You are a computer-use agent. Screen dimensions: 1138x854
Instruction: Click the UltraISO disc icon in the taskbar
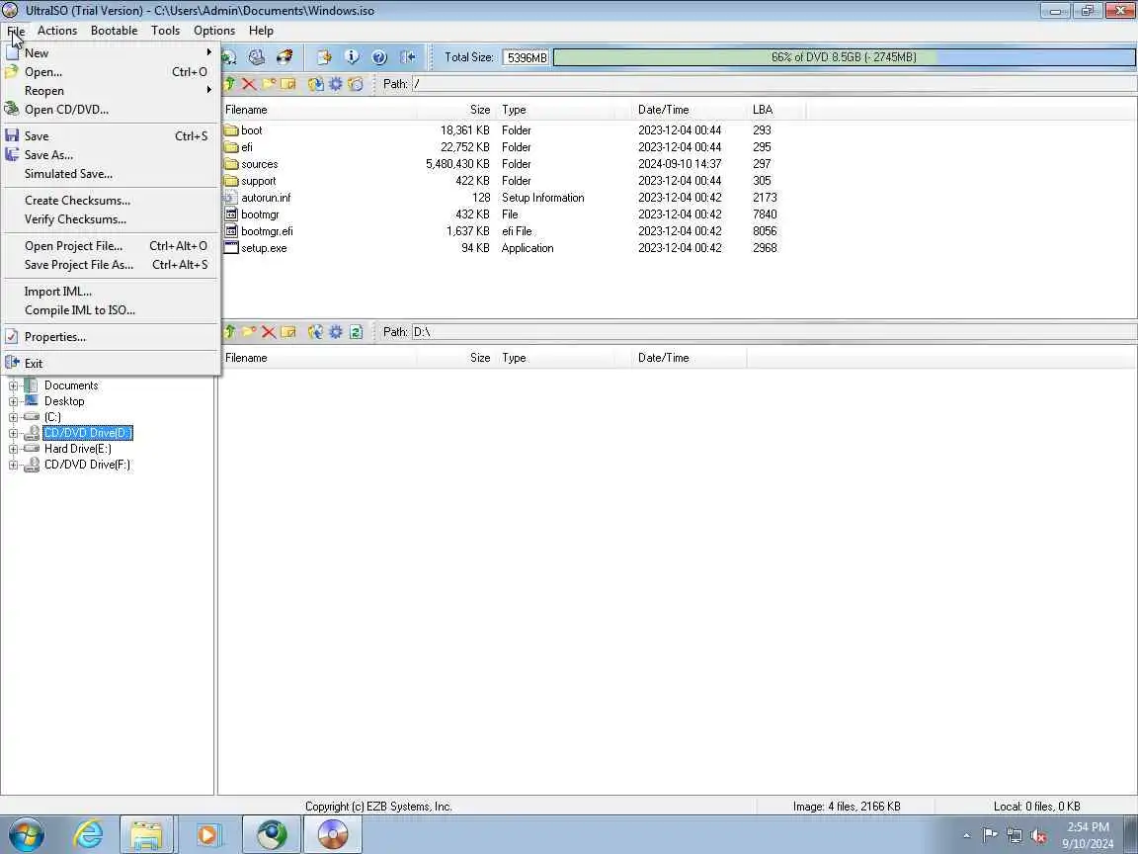point(332,834)
